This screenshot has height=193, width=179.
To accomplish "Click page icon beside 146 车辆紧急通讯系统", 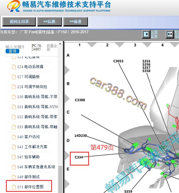I will pos(14,167).
